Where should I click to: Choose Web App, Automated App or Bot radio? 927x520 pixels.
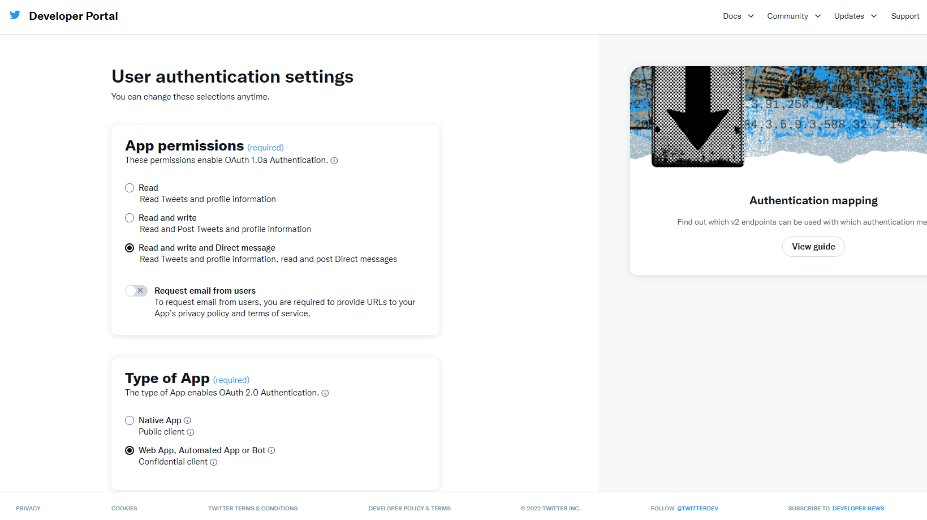click(x=130, y=450)
